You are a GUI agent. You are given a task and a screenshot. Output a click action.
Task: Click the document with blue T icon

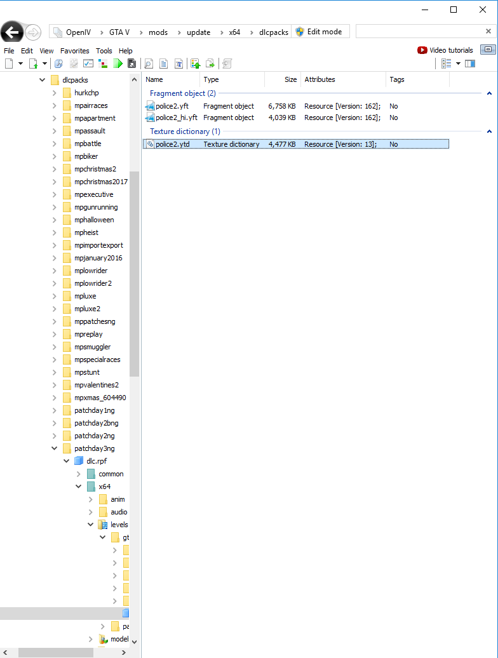pyautogui.click(x=178, y=64)
